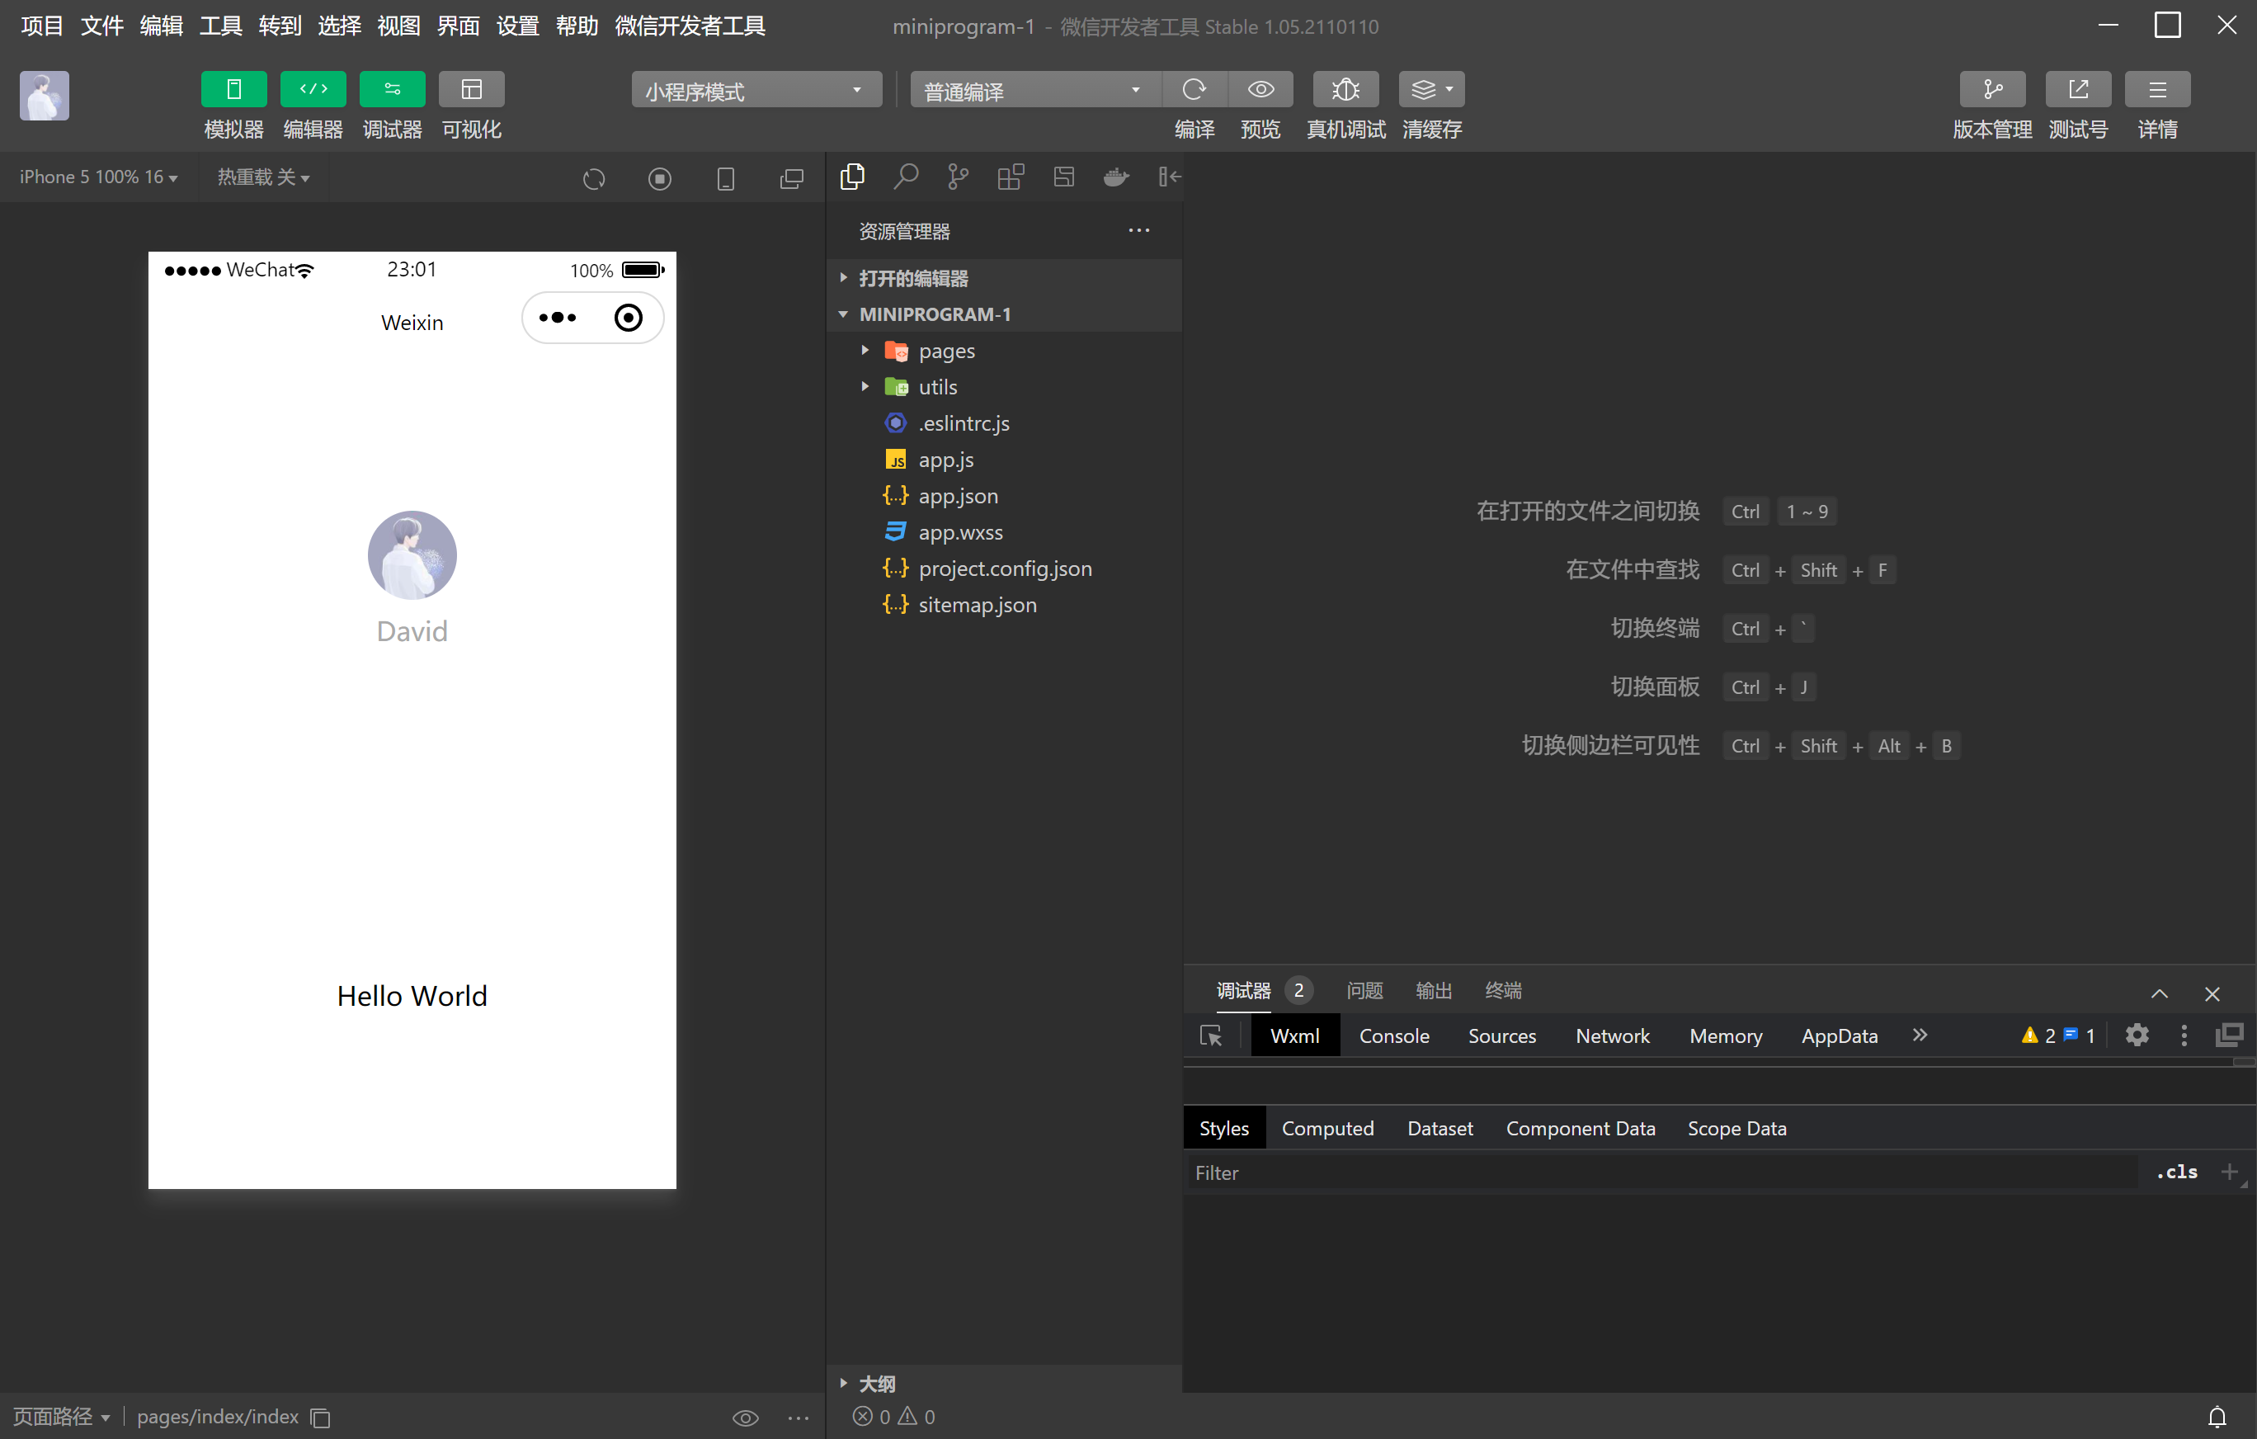Click the .cls button in Styles

pyautogui.click(x=2176, y=1172)
